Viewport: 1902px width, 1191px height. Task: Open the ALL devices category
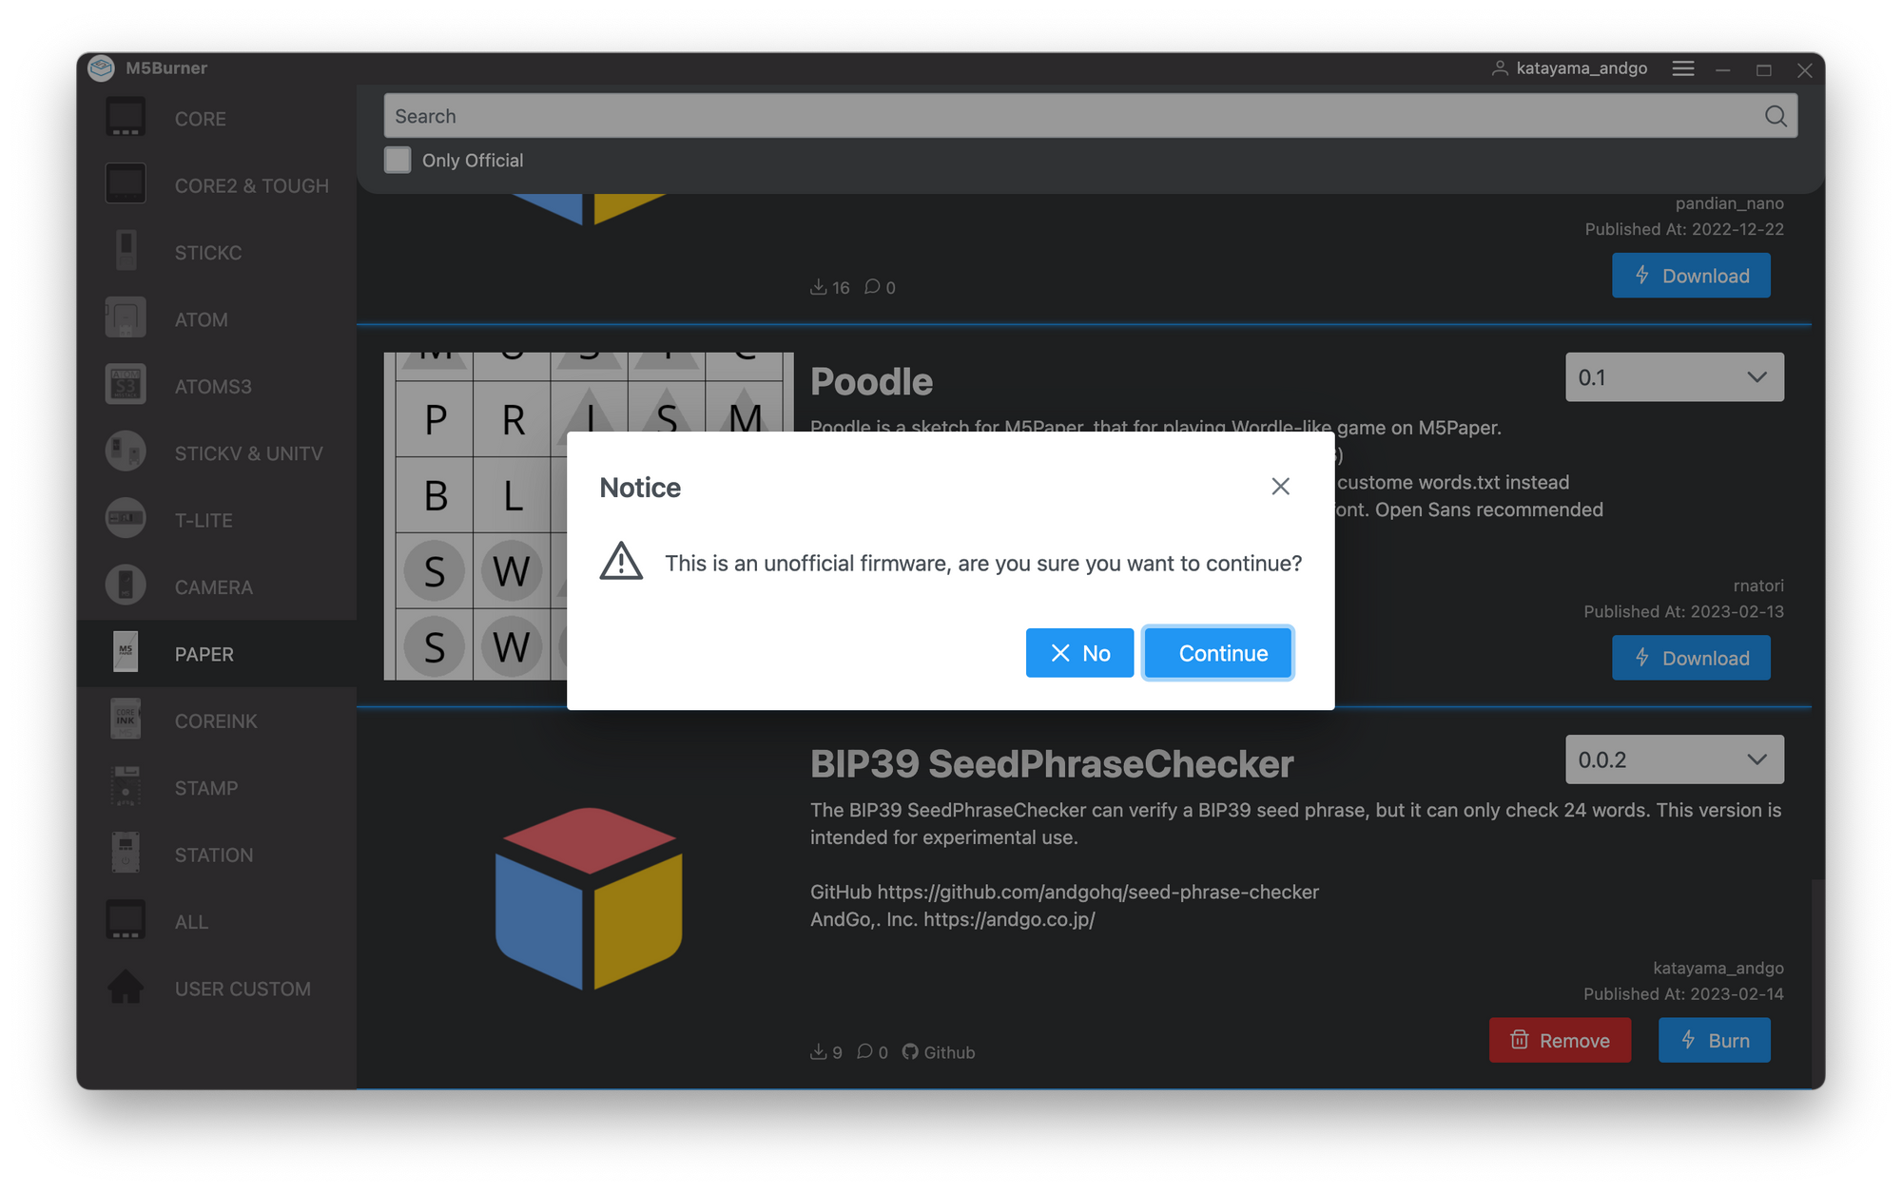(191, 922)
